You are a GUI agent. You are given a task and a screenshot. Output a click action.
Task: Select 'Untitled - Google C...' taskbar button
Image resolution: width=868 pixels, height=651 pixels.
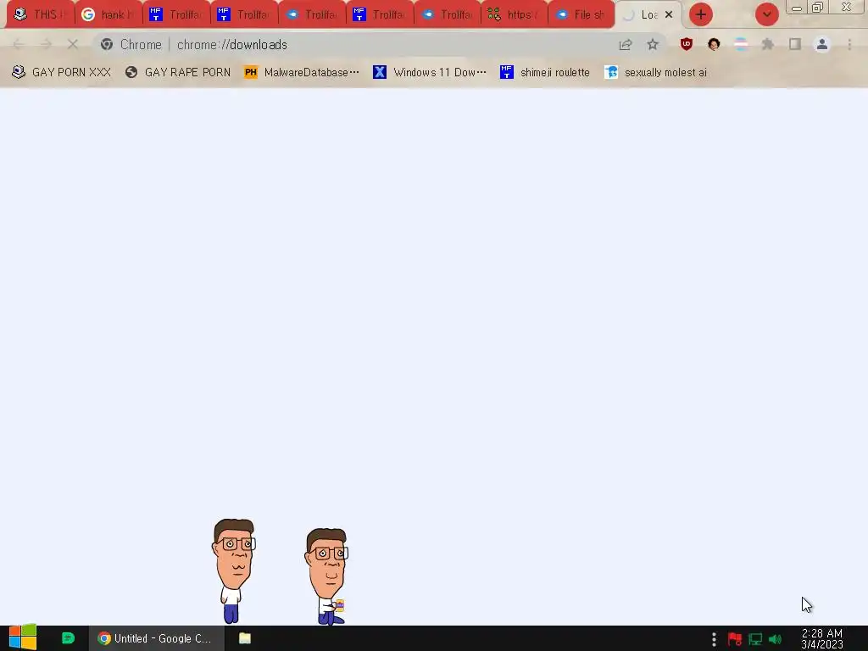click(157, 638)
